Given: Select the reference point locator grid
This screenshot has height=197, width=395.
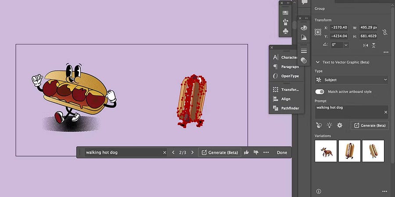Looking at the screenshot, I should coord(318,32).
